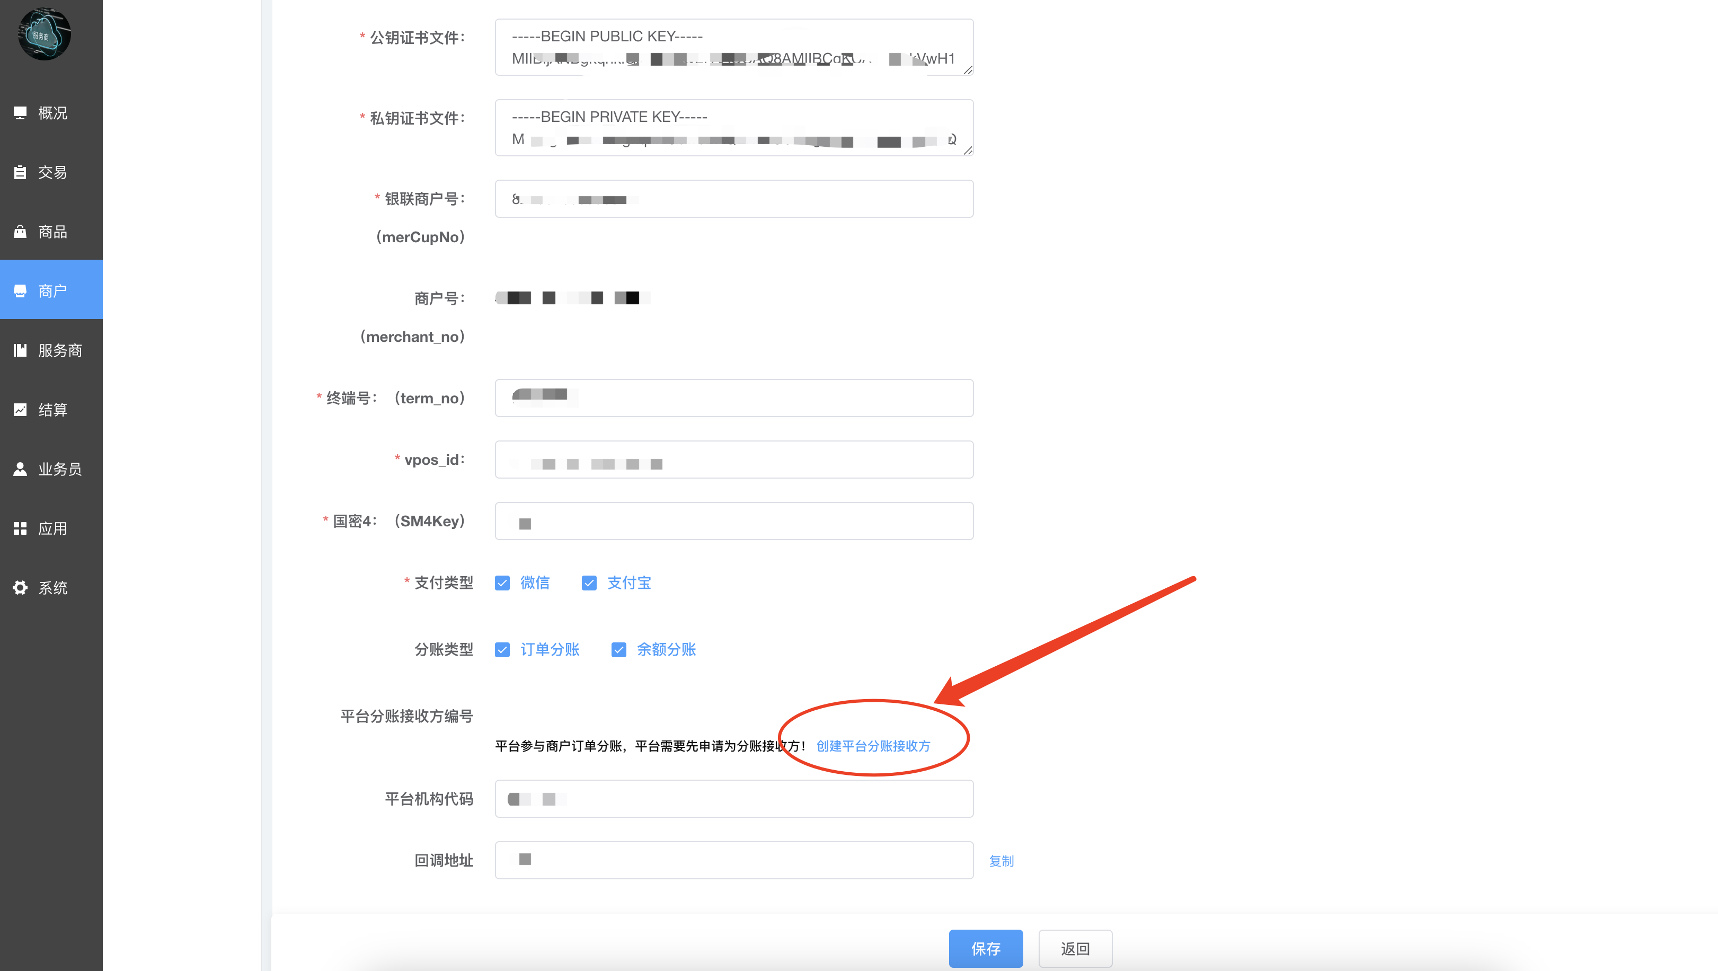The image size is (1718, 971).
Task: Click the 交易 clipboard icon
Action: (20, 172)
